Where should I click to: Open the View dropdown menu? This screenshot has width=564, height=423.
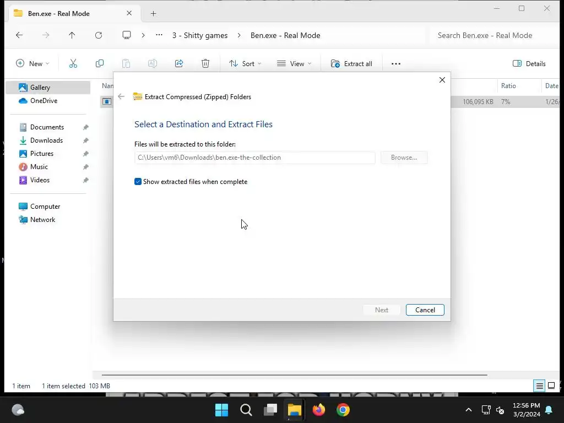pos(294,64)
